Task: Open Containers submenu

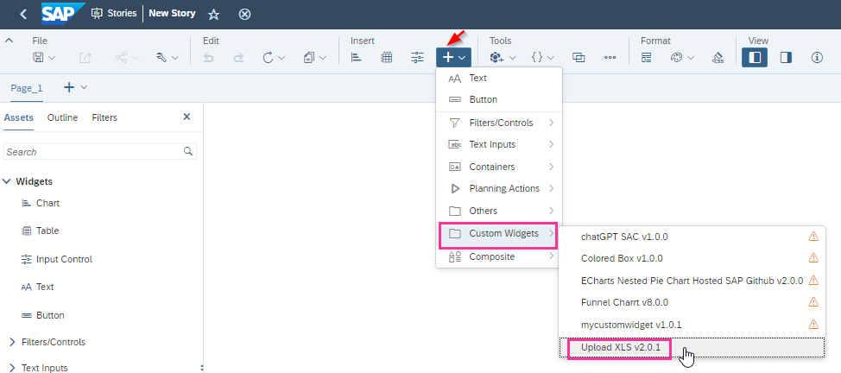Action: [499, 167]
